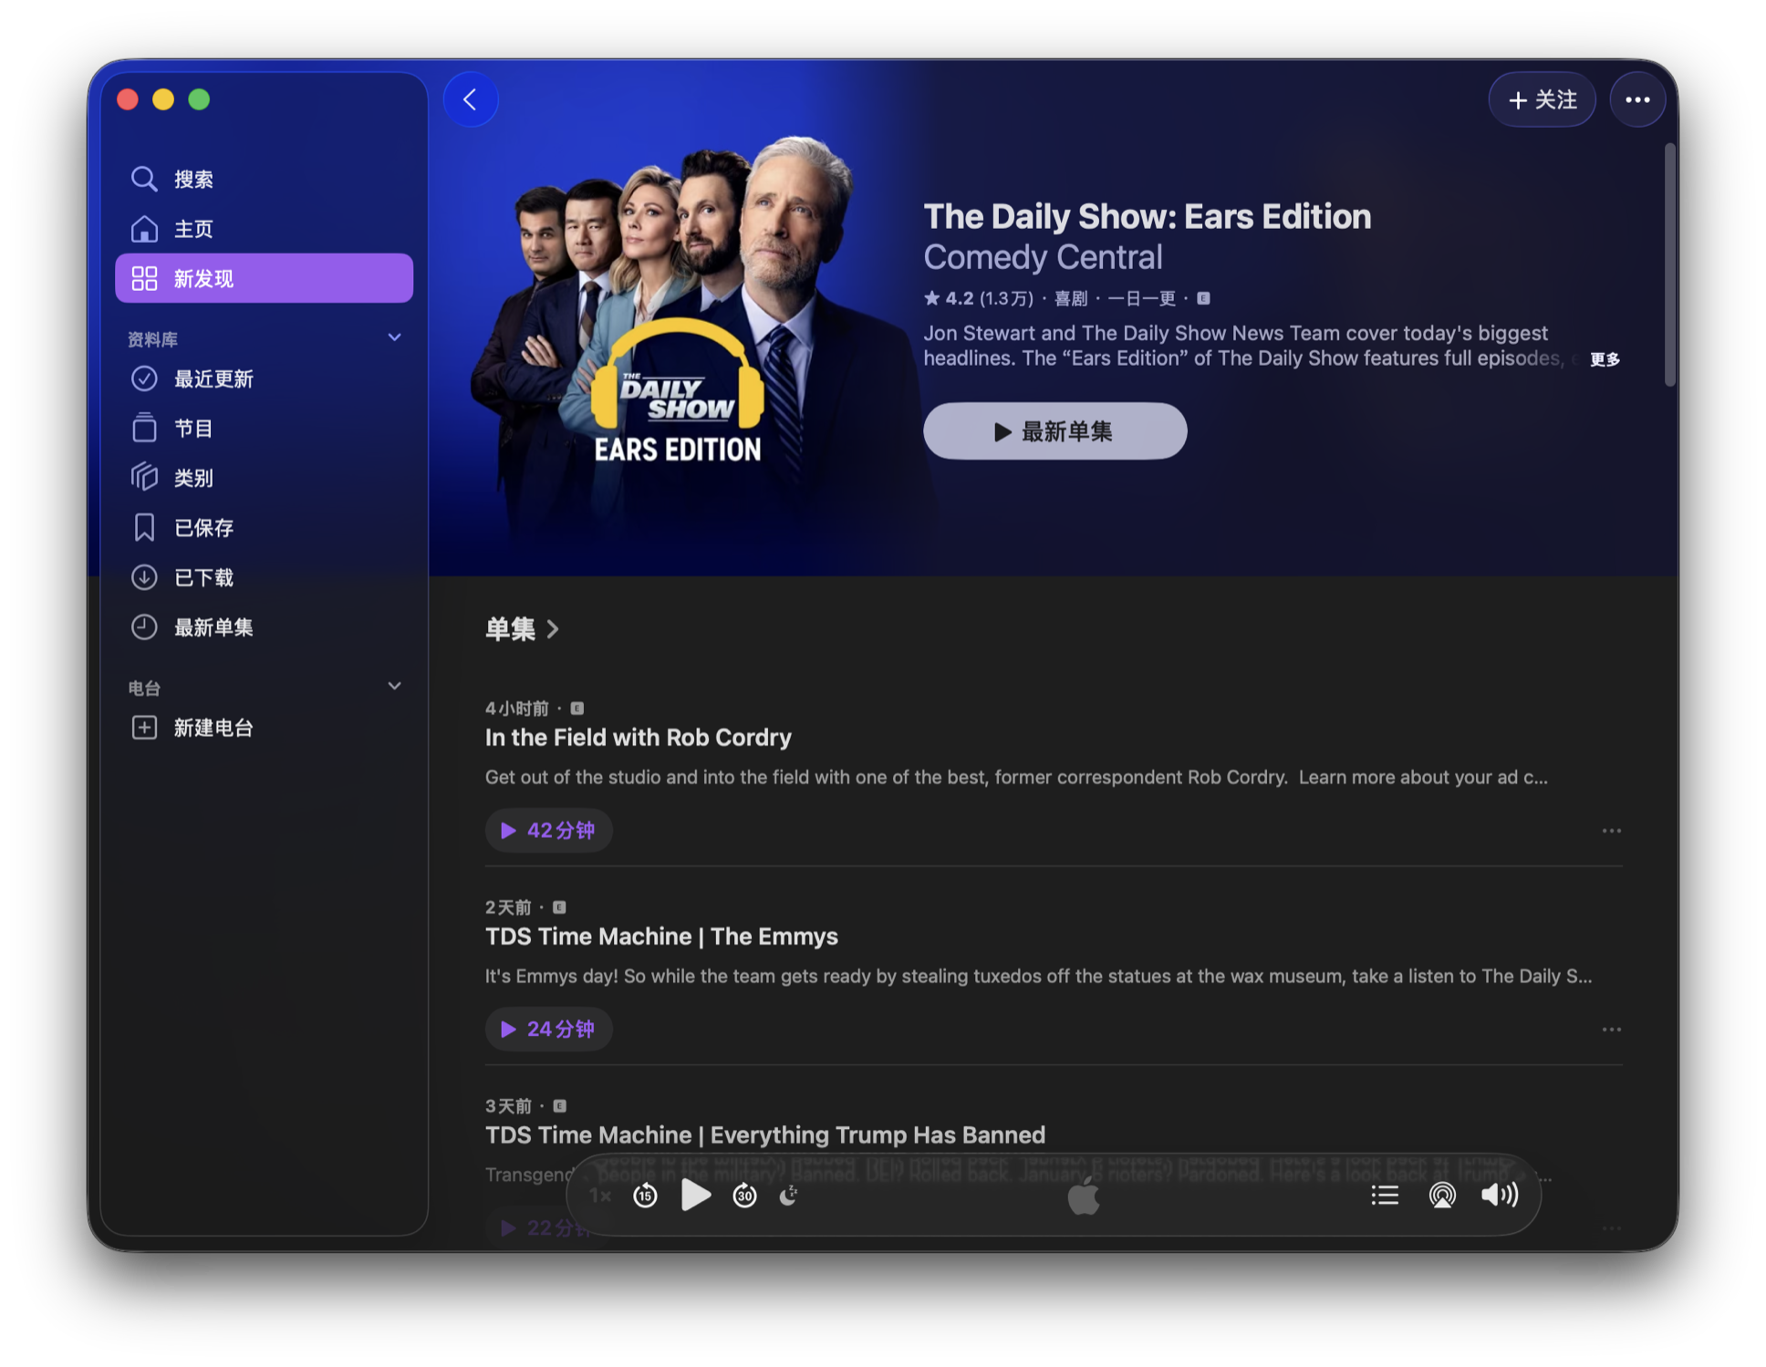The height and width of the screenshot is (1367, 1766).
Task: Click the page vertical scrollbar
Action: 1669,264
